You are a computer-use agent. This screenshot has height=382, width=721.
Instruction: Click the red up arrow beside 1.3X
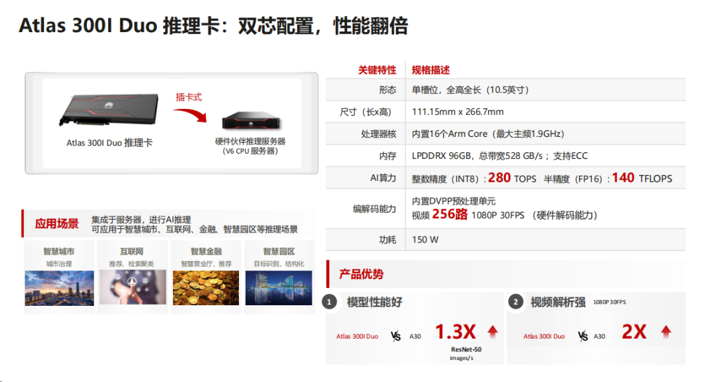493,332
